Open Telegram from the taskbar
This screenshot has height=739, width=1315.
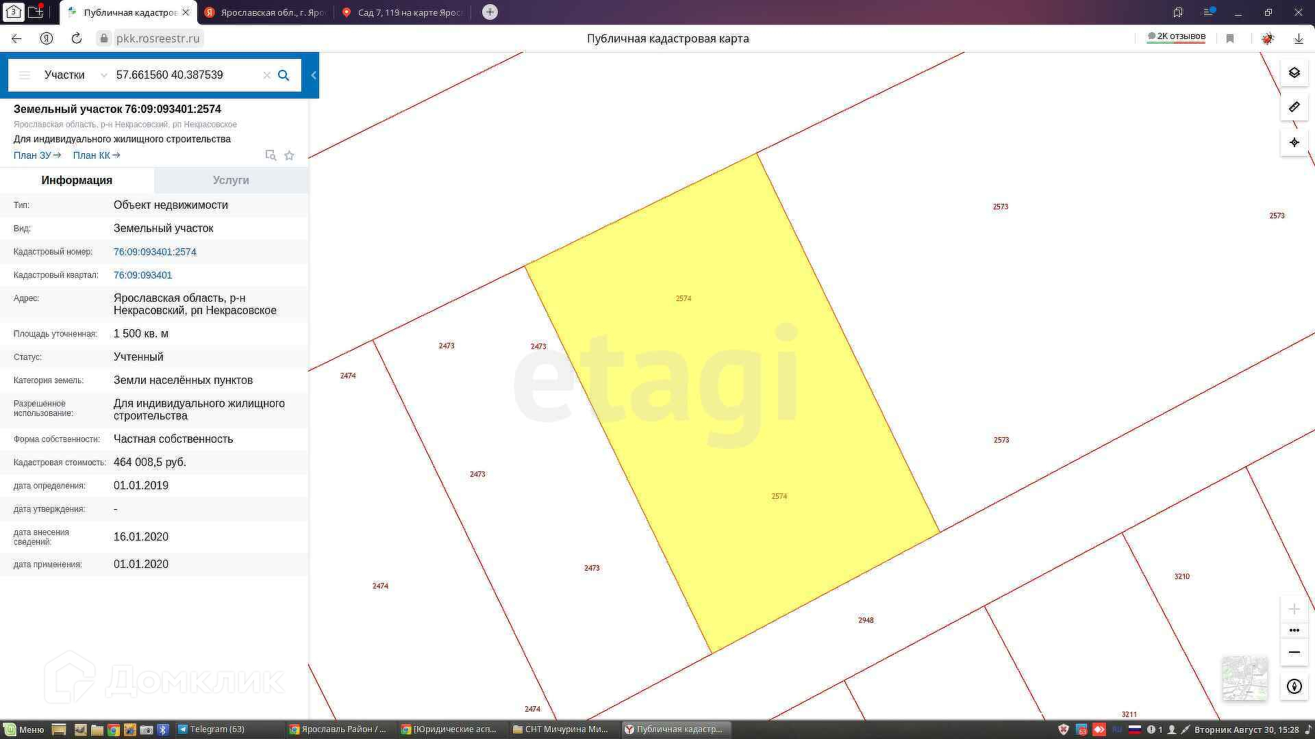click(x=212, y=729)
